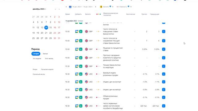Go to previous date range arrow

pyautogui.click(x=66, y=7)
